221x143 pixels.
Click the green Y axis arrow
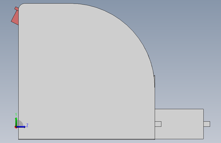pyautogui.click(x=16, y=122)
